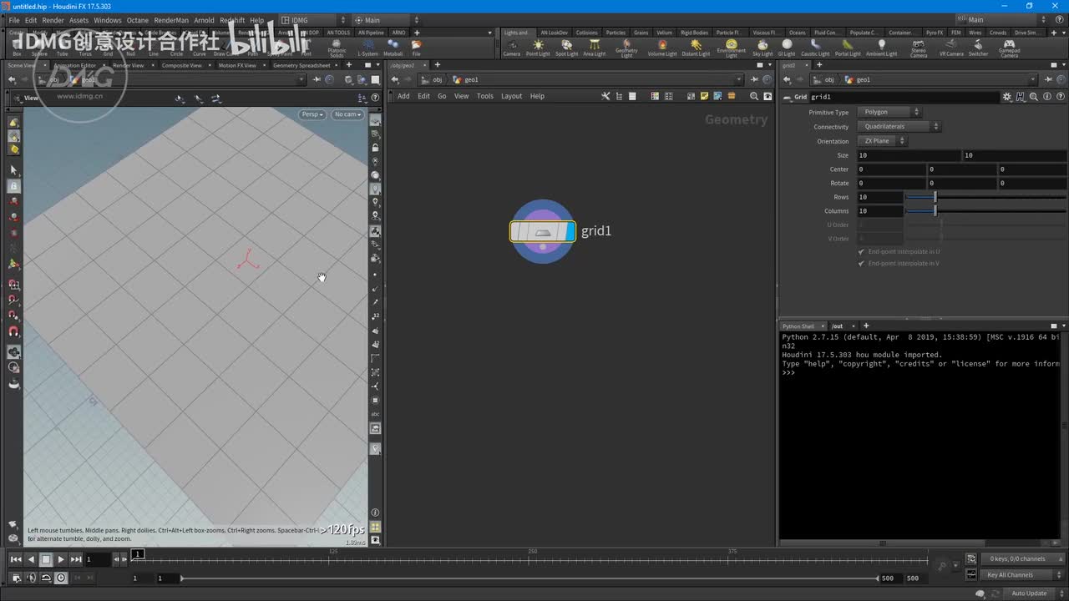The image size is (1069, 601).
Task: Click the Metaball shelf tool
Action: 393,48
